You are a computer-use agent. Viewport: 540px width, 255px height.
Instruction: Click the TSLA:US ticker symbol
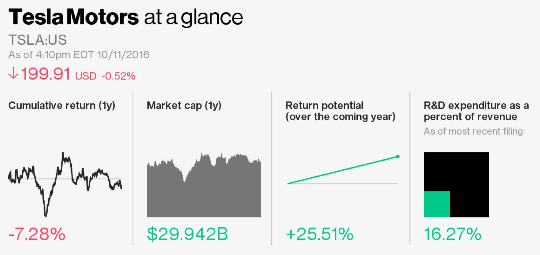tap(38, 40)
